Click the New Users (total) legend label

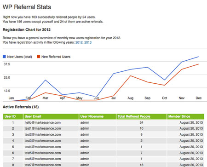pyautogui.click(x=19, y=57)
